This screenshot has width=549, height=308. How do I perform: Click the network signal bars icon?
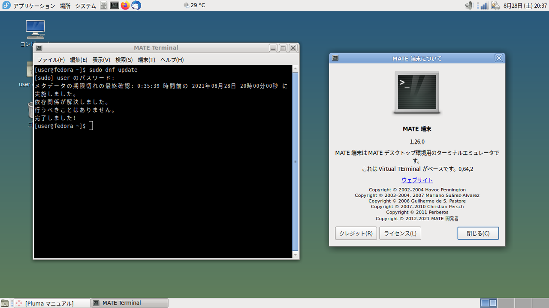click(x=484, y=6)
